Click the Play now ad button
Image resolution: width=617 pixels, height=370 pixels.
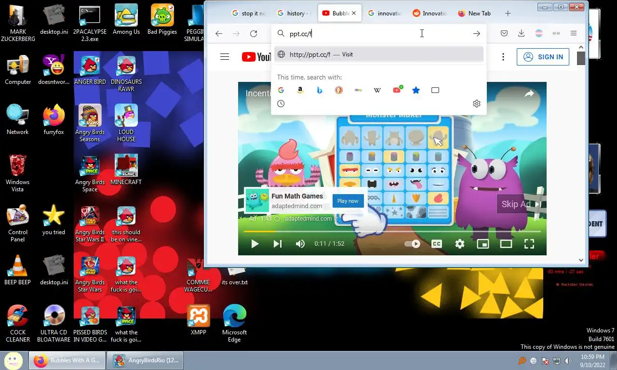click(x=348, y=201)
